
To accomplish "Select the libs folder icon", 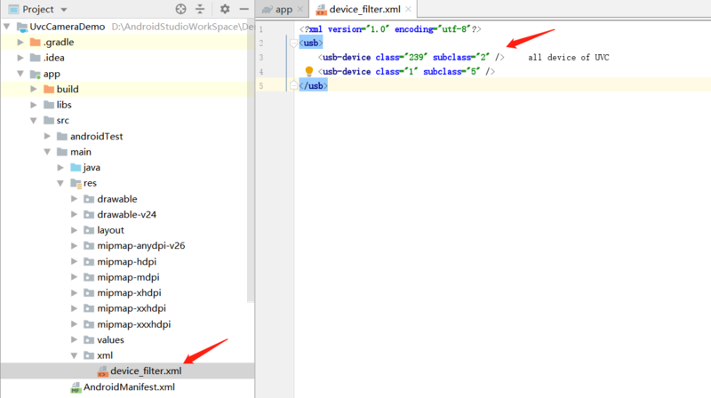I will [x=49, y=105].
